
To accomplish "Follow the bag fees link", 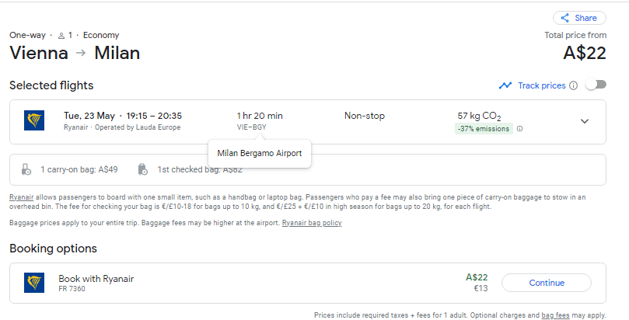I will click(557, 315).
